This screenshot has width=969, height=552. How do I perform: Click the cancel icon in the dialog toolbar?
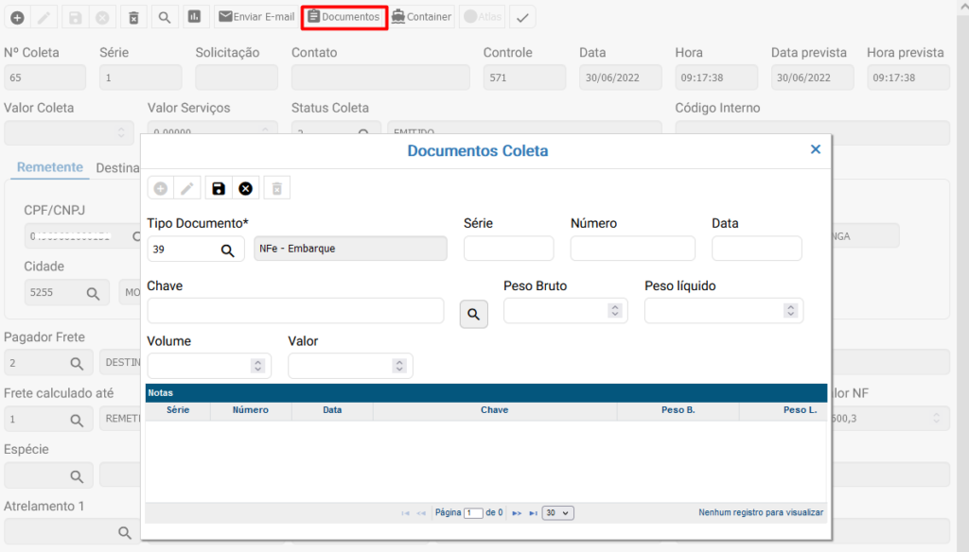(x=246, y=188)
